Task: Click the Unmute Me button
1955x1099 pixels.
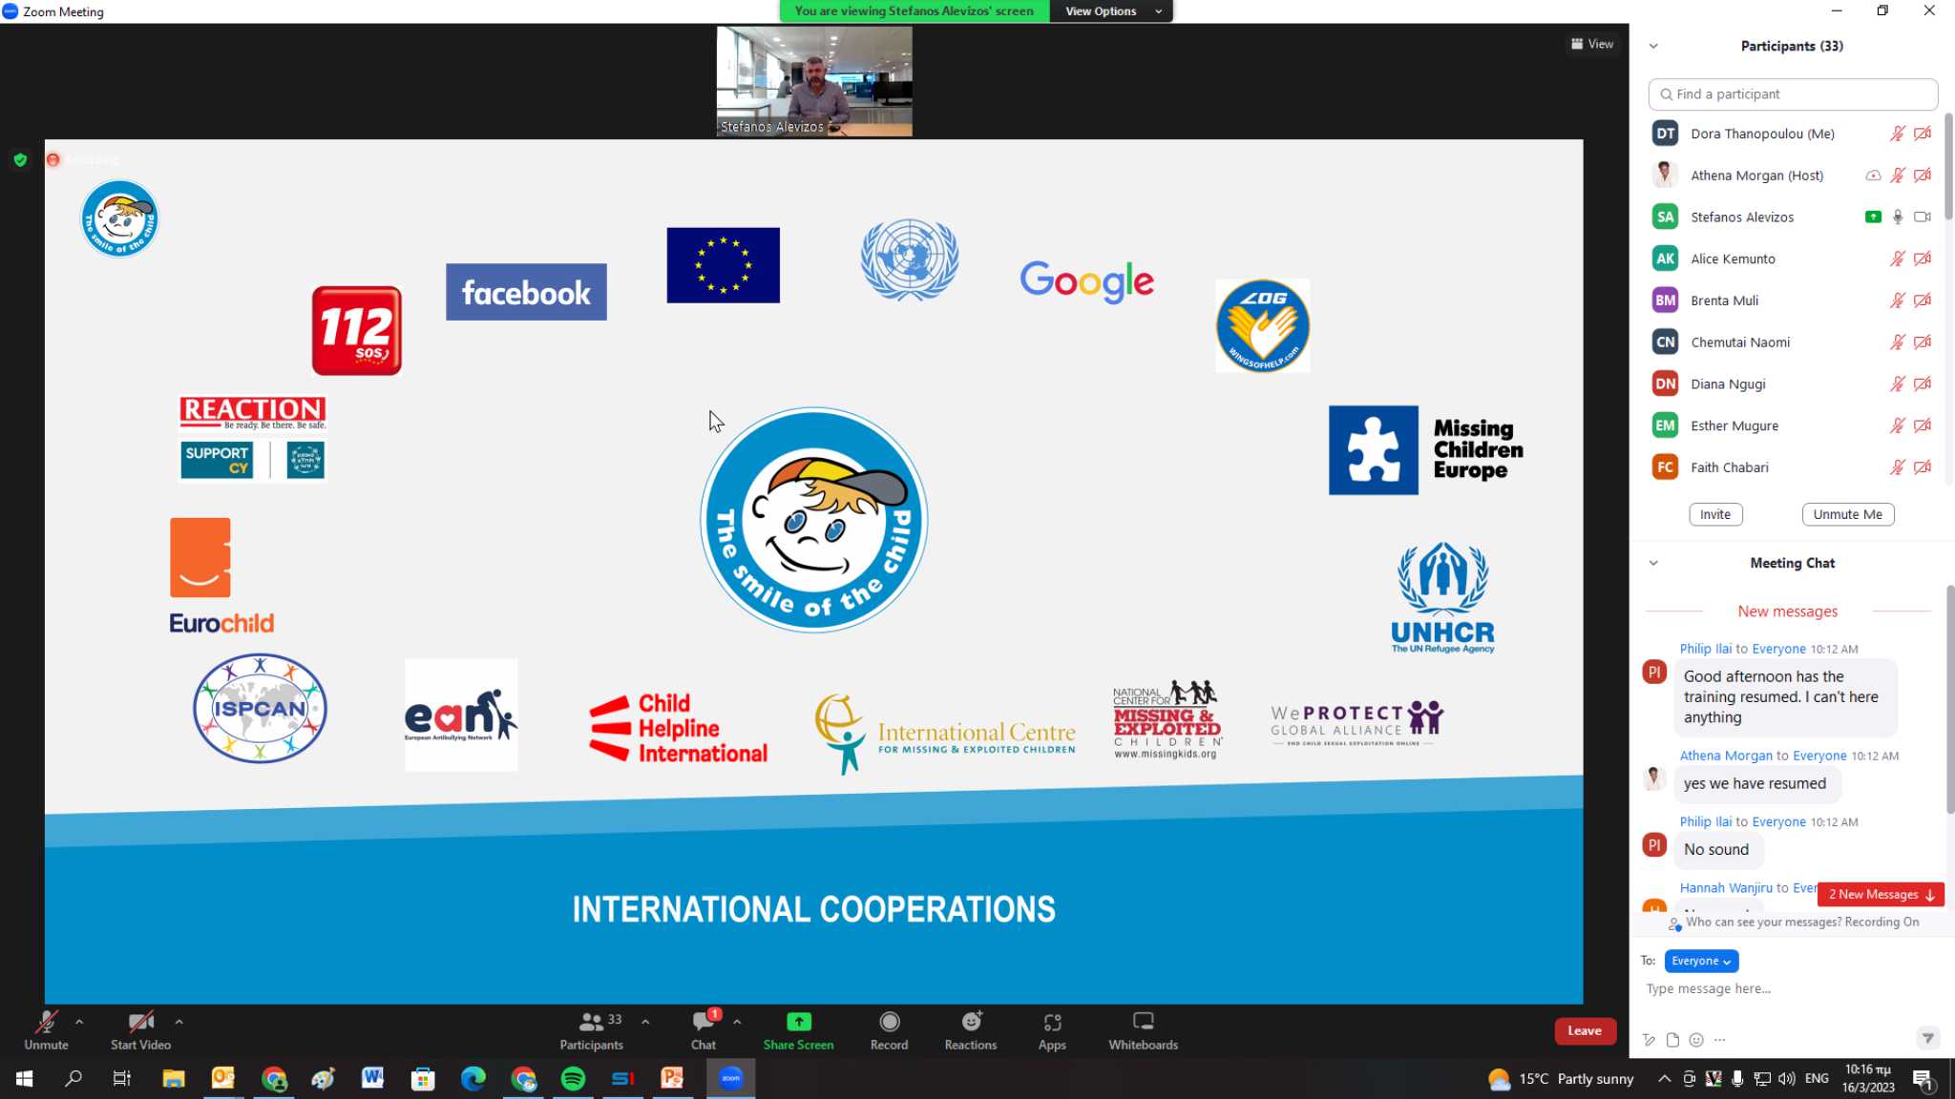Action: pyautogui.click(x=1847, y=514)
